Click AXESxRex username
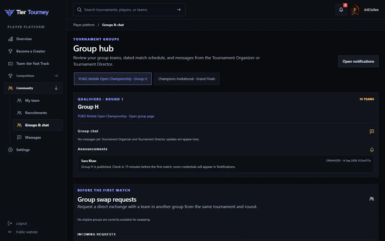The height and width of the screenshot is (241, 385). pyautogui.click(x=371, y=10)
